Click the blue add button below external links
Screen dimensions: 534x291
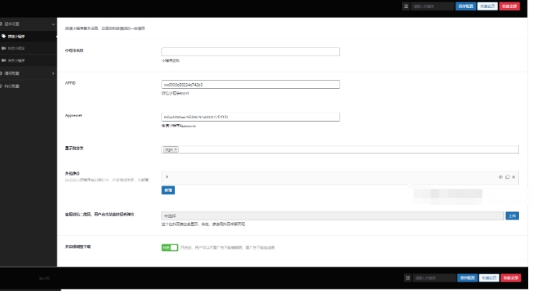coord(168,190)
